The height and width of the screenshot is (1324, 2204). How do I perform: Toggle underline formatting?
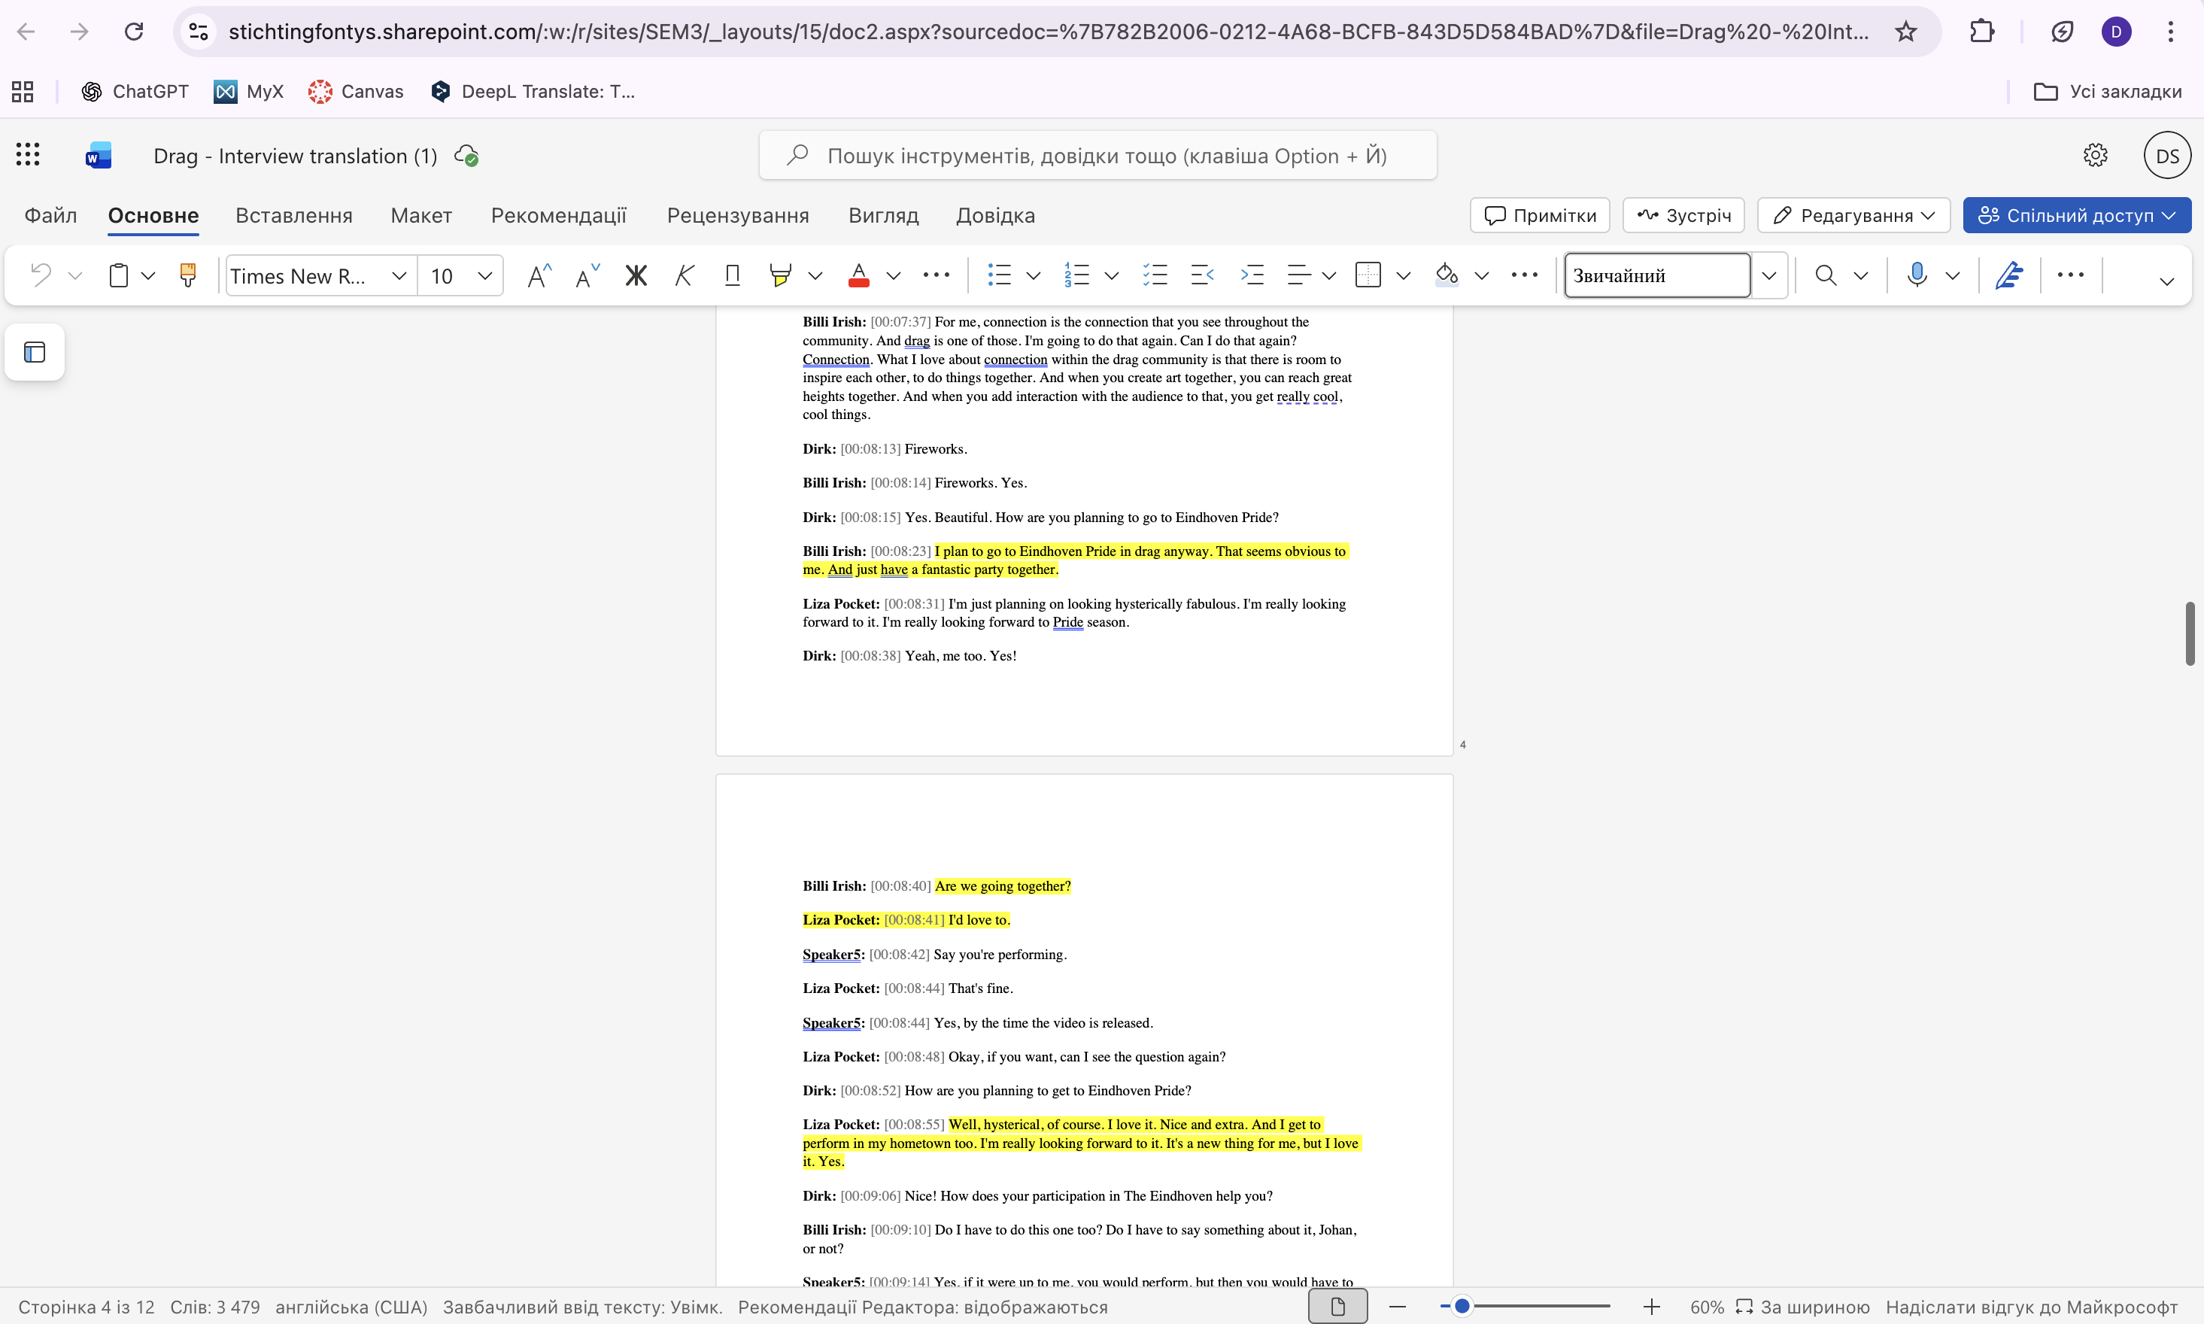[733, 275]
